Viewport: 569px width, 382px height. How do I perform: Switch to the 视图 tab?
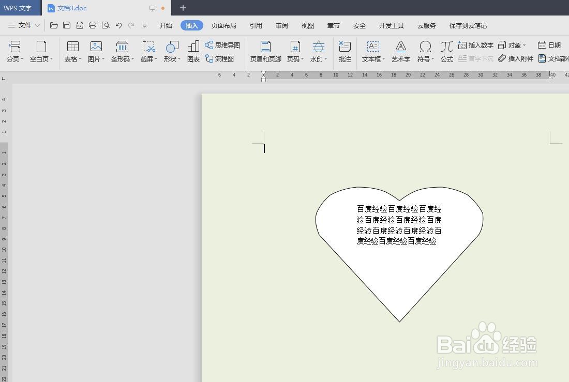307,25
